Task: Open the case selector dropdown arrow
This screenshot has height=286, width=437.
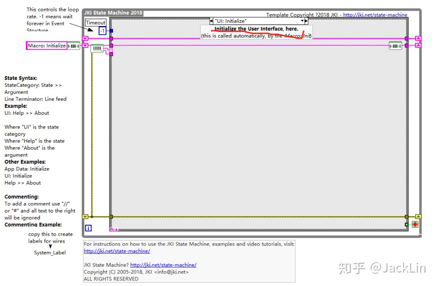Action: (302, 21)
